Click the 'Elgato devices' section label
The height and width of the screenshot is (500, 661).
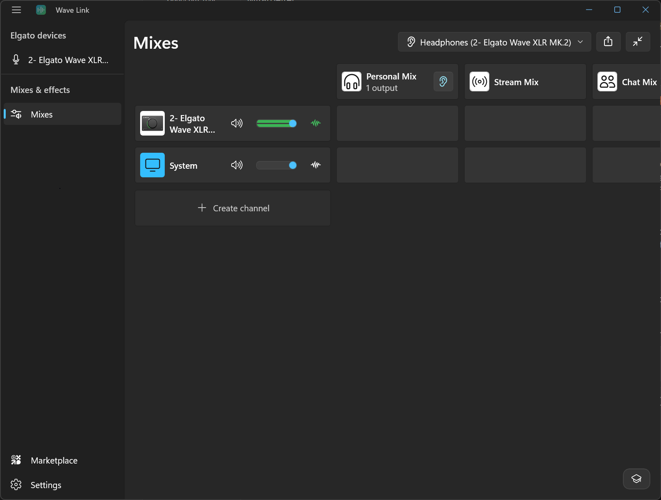pyautogui.click(x=38, y=36)
